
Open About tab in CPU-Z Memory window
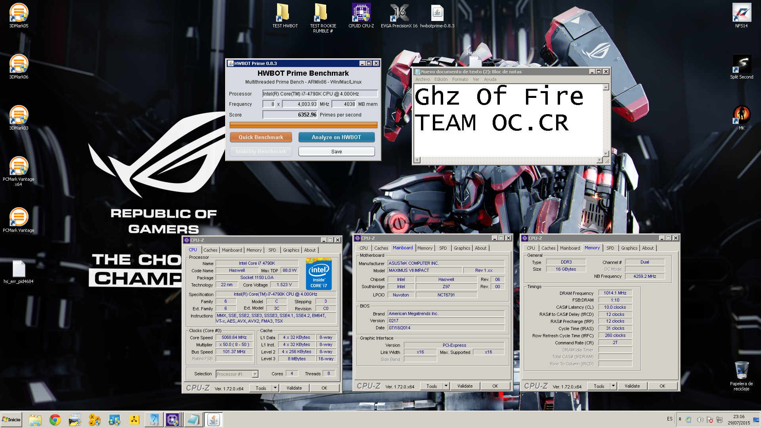(648, 248)
